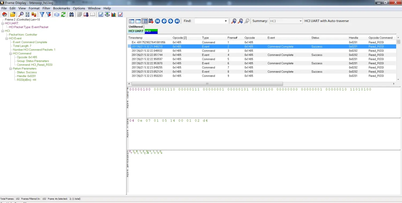Open the Bookmarks menu
Screen dimensions: 402x203
click(x=62, y=8)
